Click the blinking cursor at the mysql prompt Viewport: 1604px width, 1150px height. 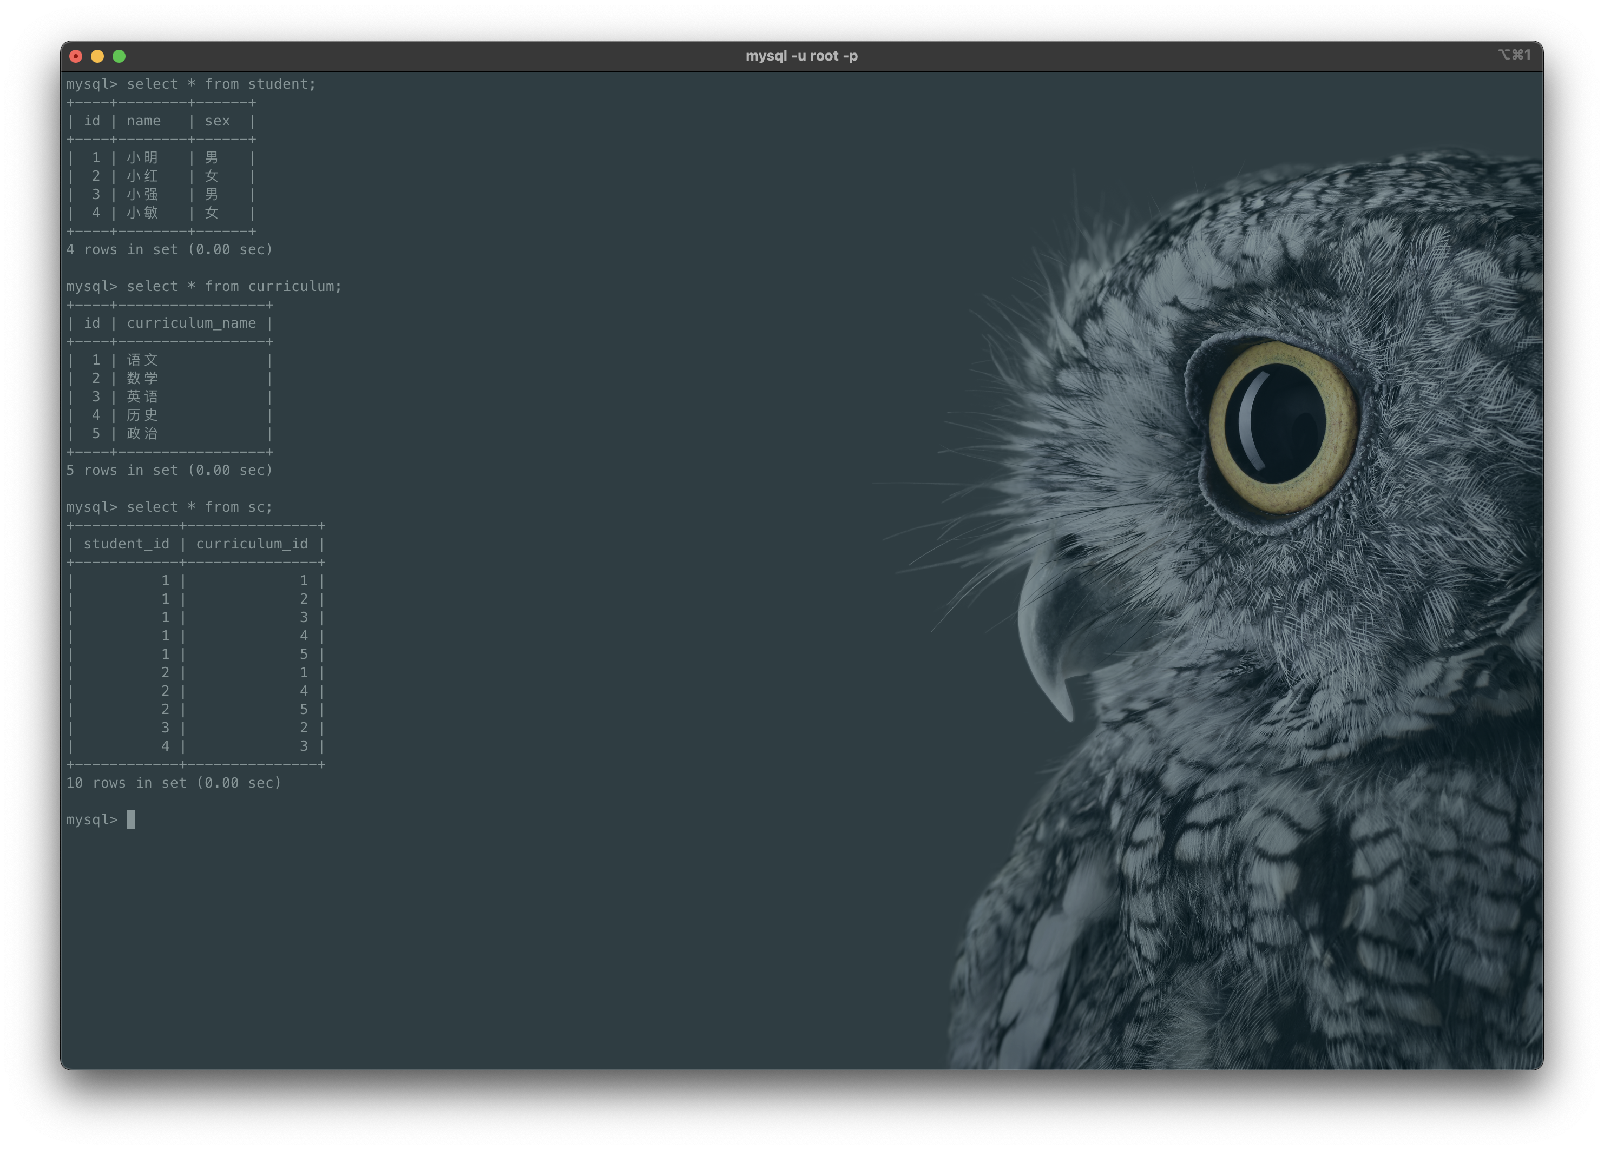point(131,819)
